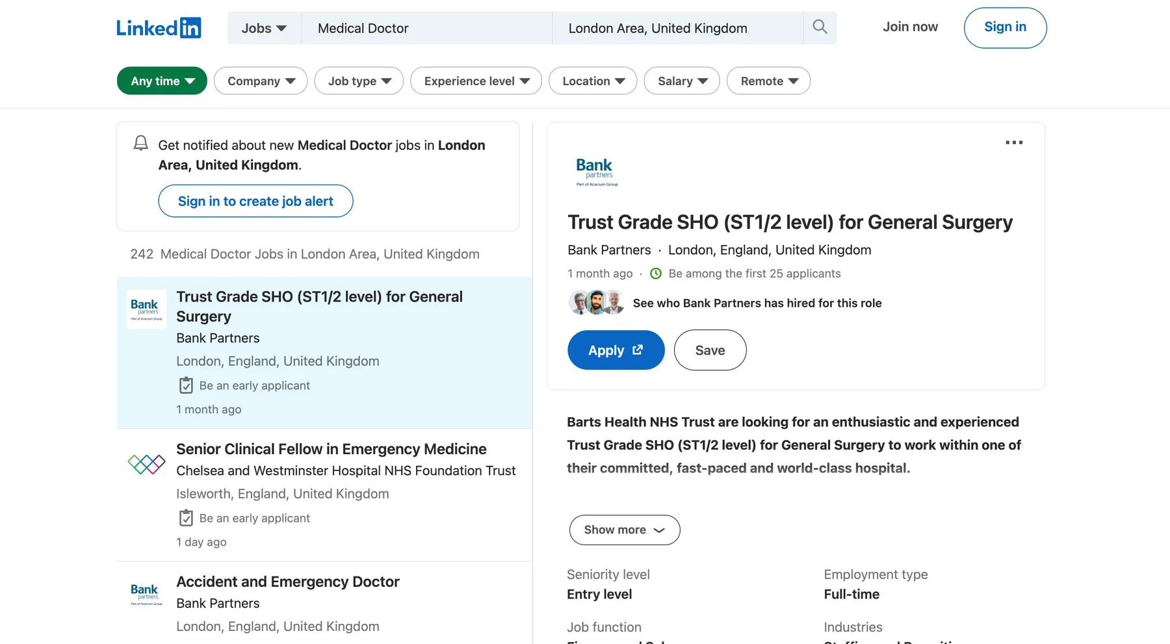The height and width of the screenshot is (644, 1170).
Task: Click the 1 day ago timestamp
Action: (201, 542)
